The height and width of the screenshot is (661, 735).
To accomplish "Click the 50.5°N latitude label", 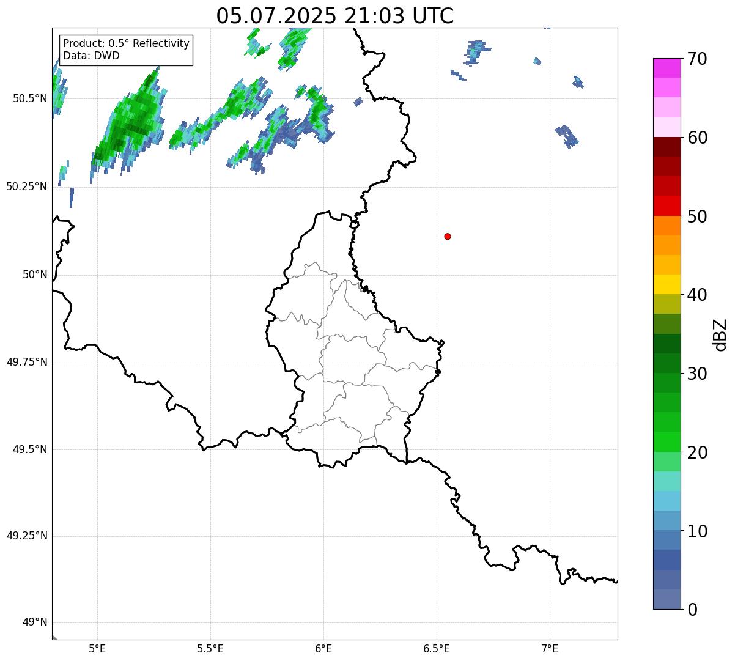I will pyautogui.click(x=30, y=98).
